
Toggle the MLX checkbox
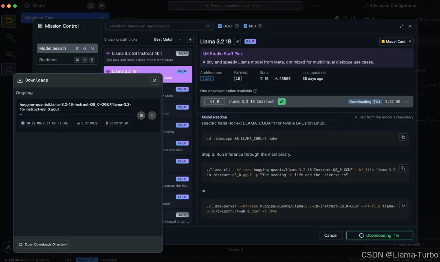point(245,26)
